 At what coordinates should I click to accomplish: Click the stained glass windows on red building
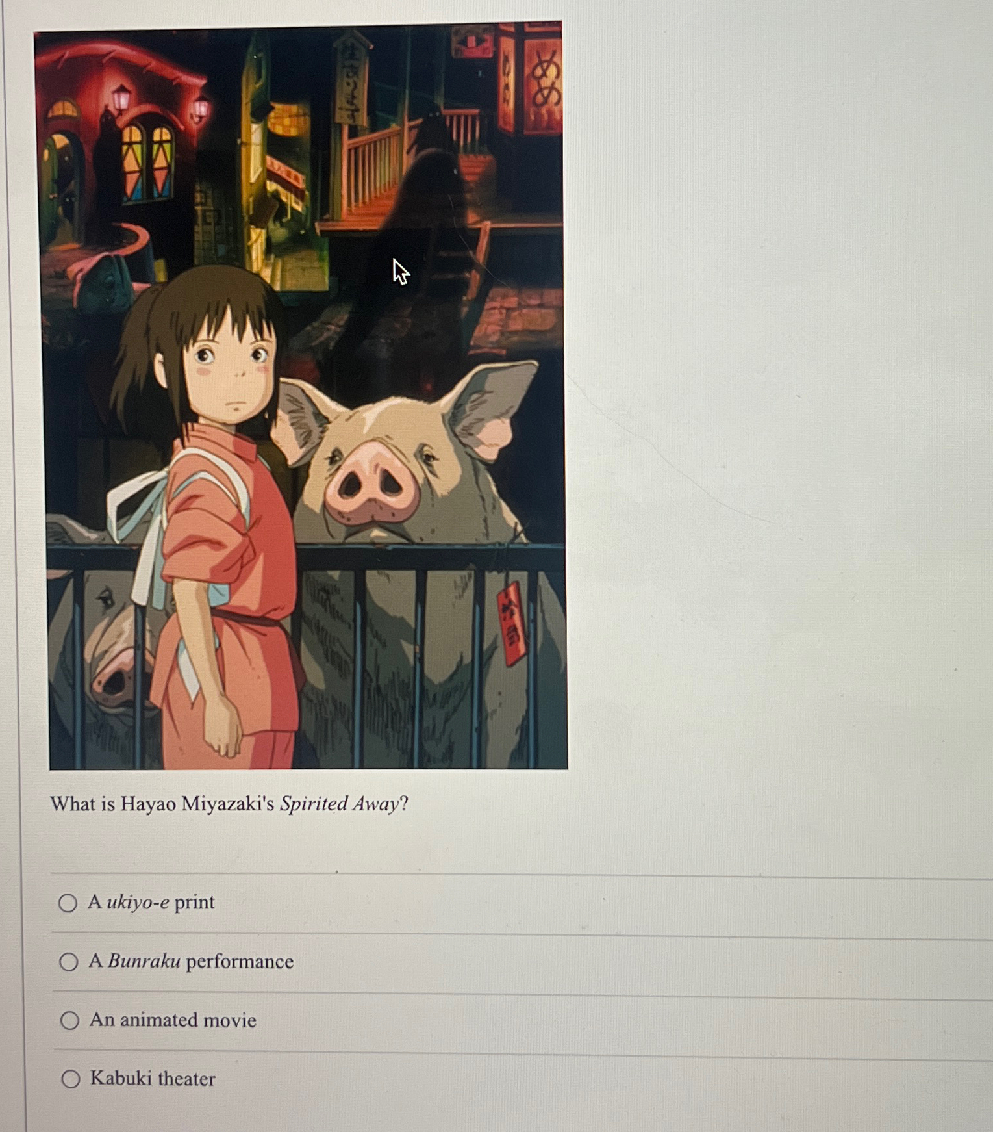point(147,162)
